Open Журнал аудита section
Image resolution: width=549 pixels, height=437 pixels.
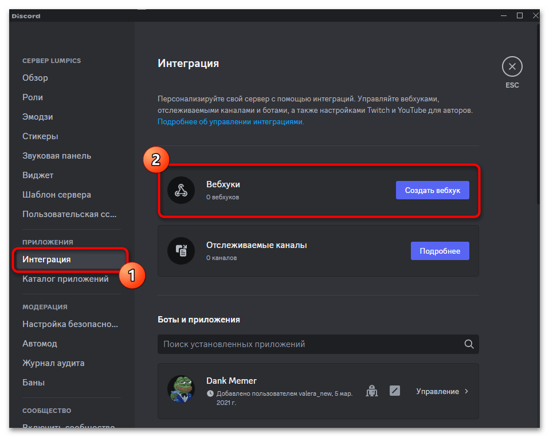(53, 363)
